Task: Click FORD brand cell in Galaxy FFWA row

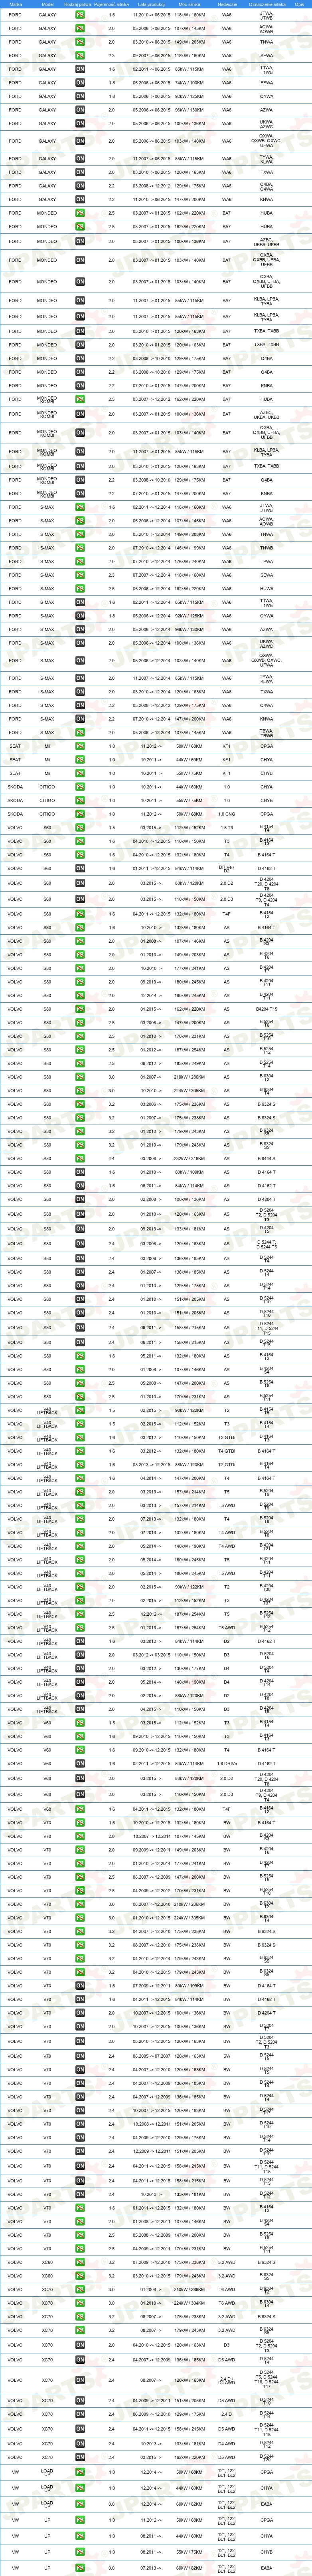Action: click(15, 83)
